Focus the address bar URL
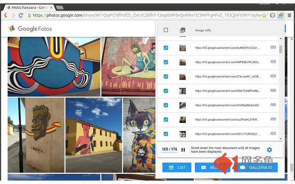Image resolution: width=295 pixels, height=184 pixels. pos(147,15)
